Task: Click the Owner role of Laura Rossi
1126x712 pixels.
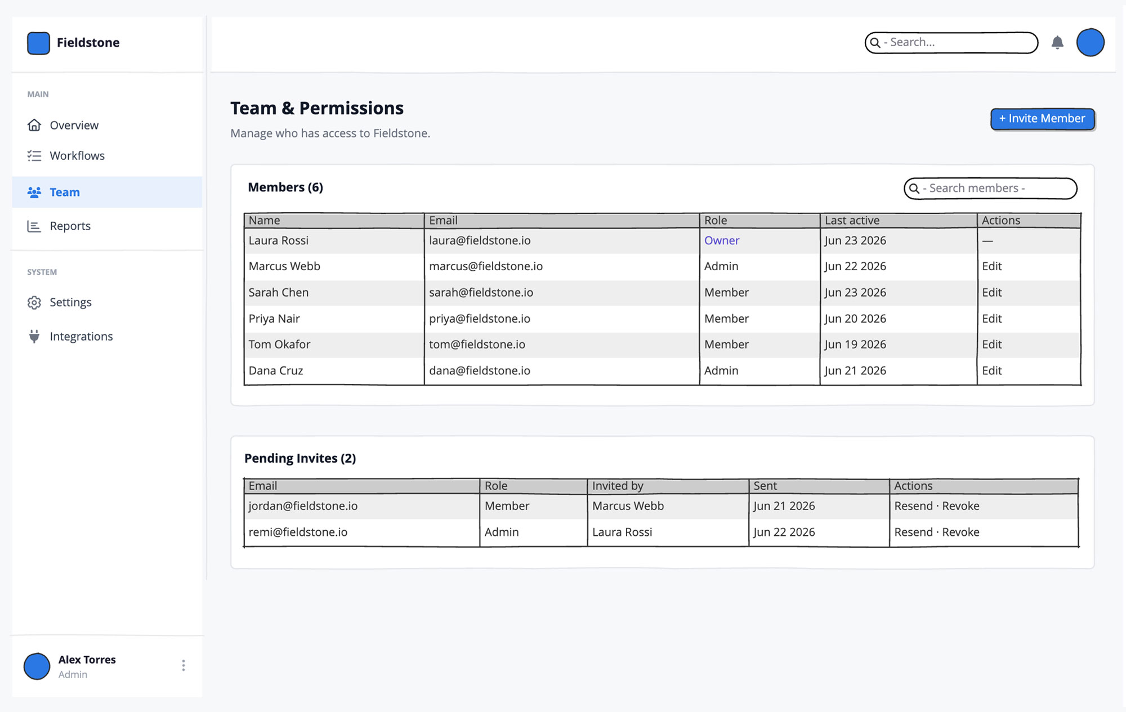Action: (722, 241)
